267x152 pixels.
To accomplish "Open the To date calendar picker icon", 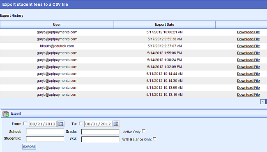I will tap(116, 124).
